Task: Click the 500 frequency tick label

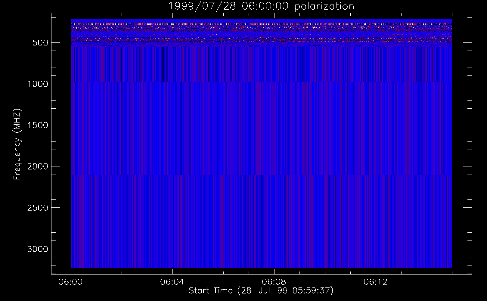Action: tap(40, 43)
